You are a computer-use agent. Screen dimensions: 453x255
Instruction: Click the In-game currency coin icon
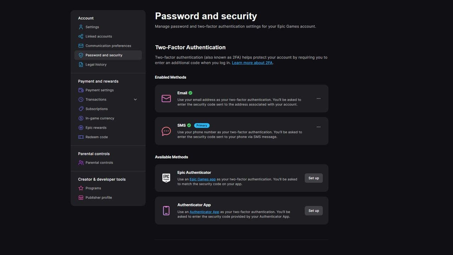(81, 118)
